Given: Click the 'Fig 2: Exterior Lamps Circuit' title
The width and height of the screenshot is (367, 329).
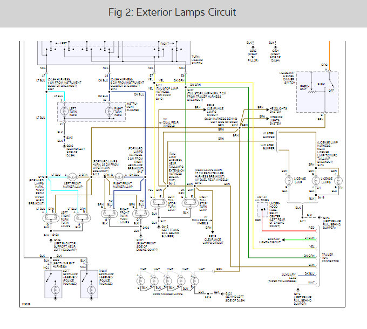Looking at the screenshot, I should (172, 12).
